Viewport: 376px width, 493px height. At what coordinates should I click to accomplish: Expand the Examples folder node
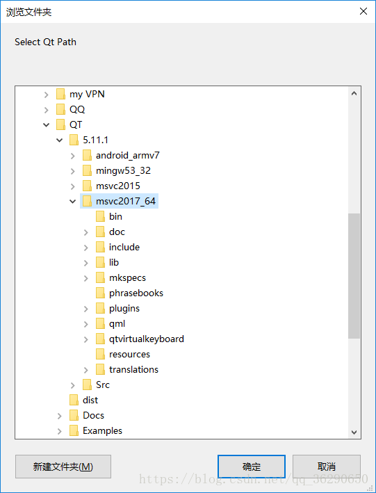click(x=60, y=431)
